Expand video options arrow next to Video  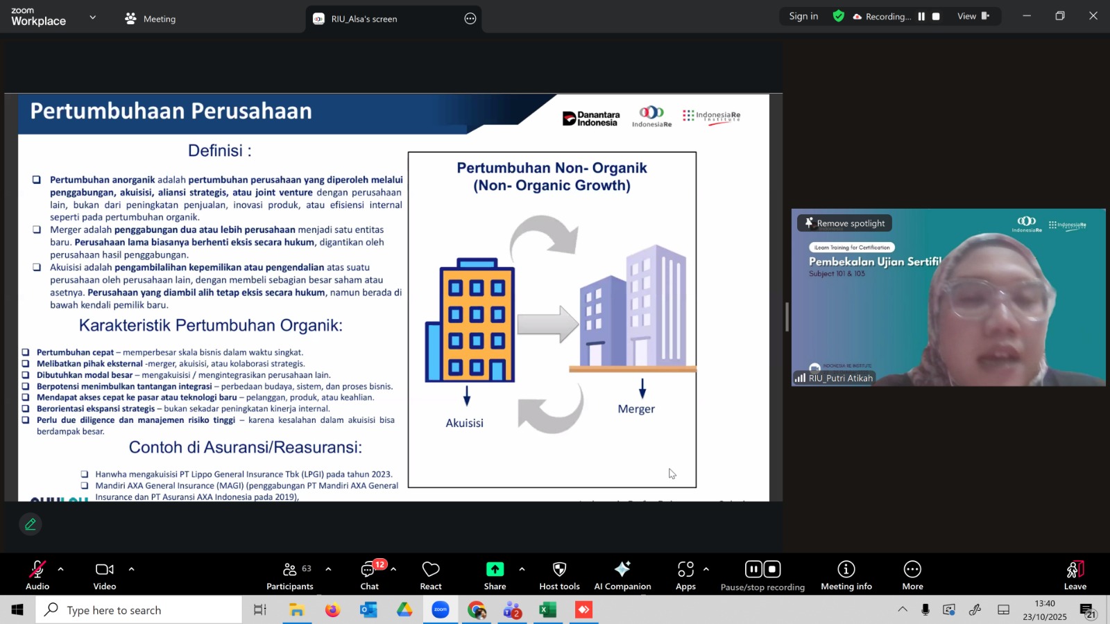[131, 569]
